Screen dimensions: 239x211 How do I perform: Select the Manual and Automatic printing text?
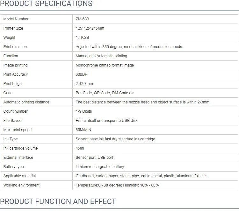coord(101,56)
